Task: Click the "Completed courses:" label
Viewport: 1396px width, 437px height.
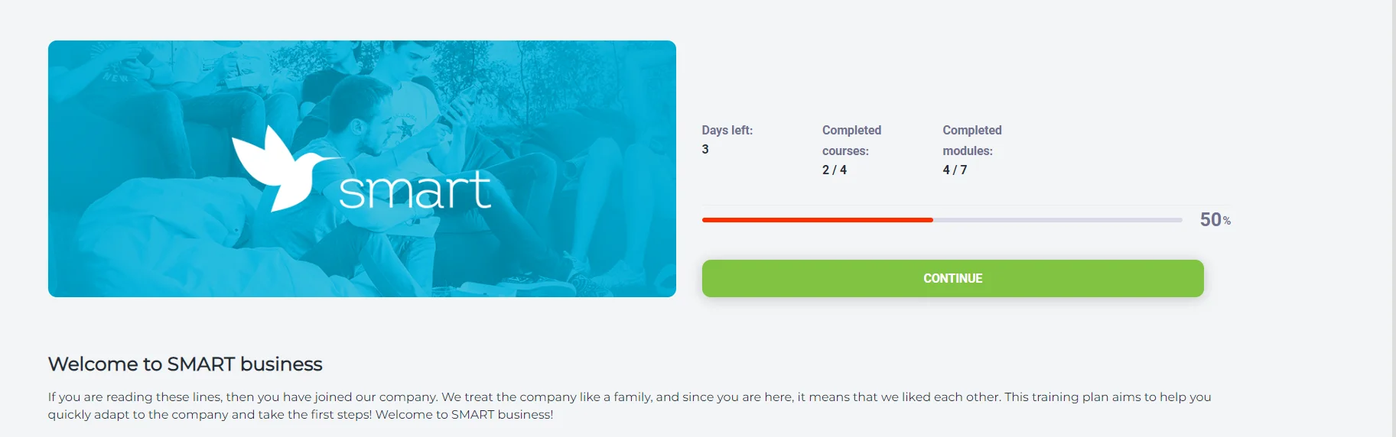Action: tap(851, 141)
